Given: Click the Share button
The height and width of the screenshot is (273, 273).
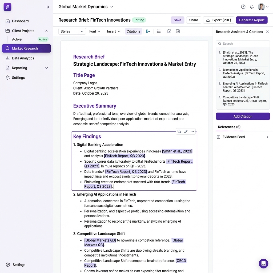Looking at the screenshot, I should [194, 20].
